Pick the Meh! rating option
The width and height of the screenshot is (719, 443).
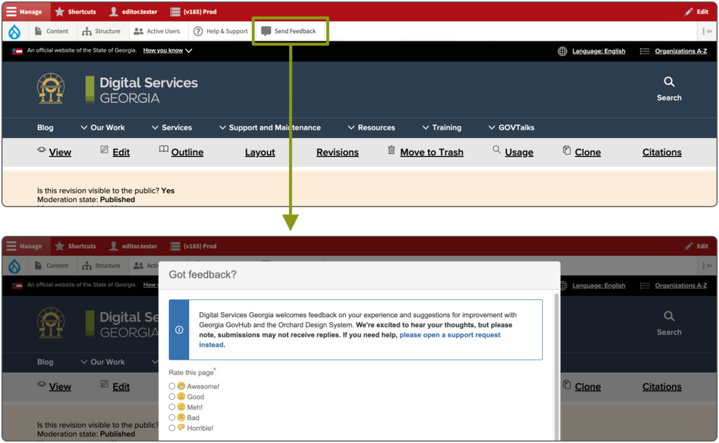[x=172, y=407]
